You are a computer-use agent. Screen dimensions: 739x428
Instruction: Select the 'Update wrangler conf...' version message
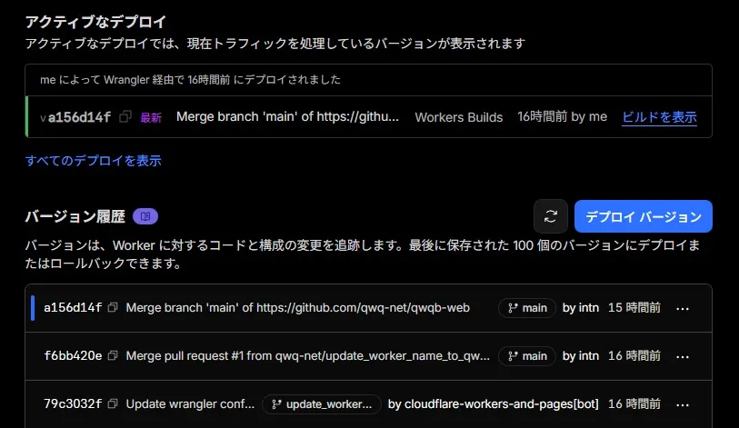click(x=189, y=403)
